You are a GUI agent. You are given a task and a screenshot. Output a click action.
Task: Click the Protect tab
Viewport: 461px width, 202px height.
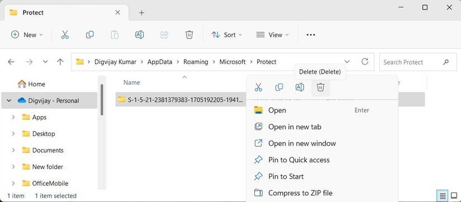click(66, 13)
